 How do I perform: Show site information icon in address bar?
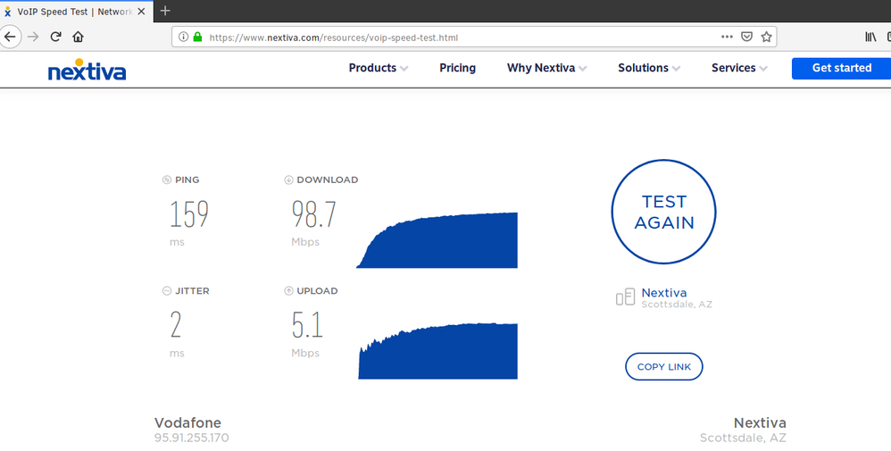point(183,37)
